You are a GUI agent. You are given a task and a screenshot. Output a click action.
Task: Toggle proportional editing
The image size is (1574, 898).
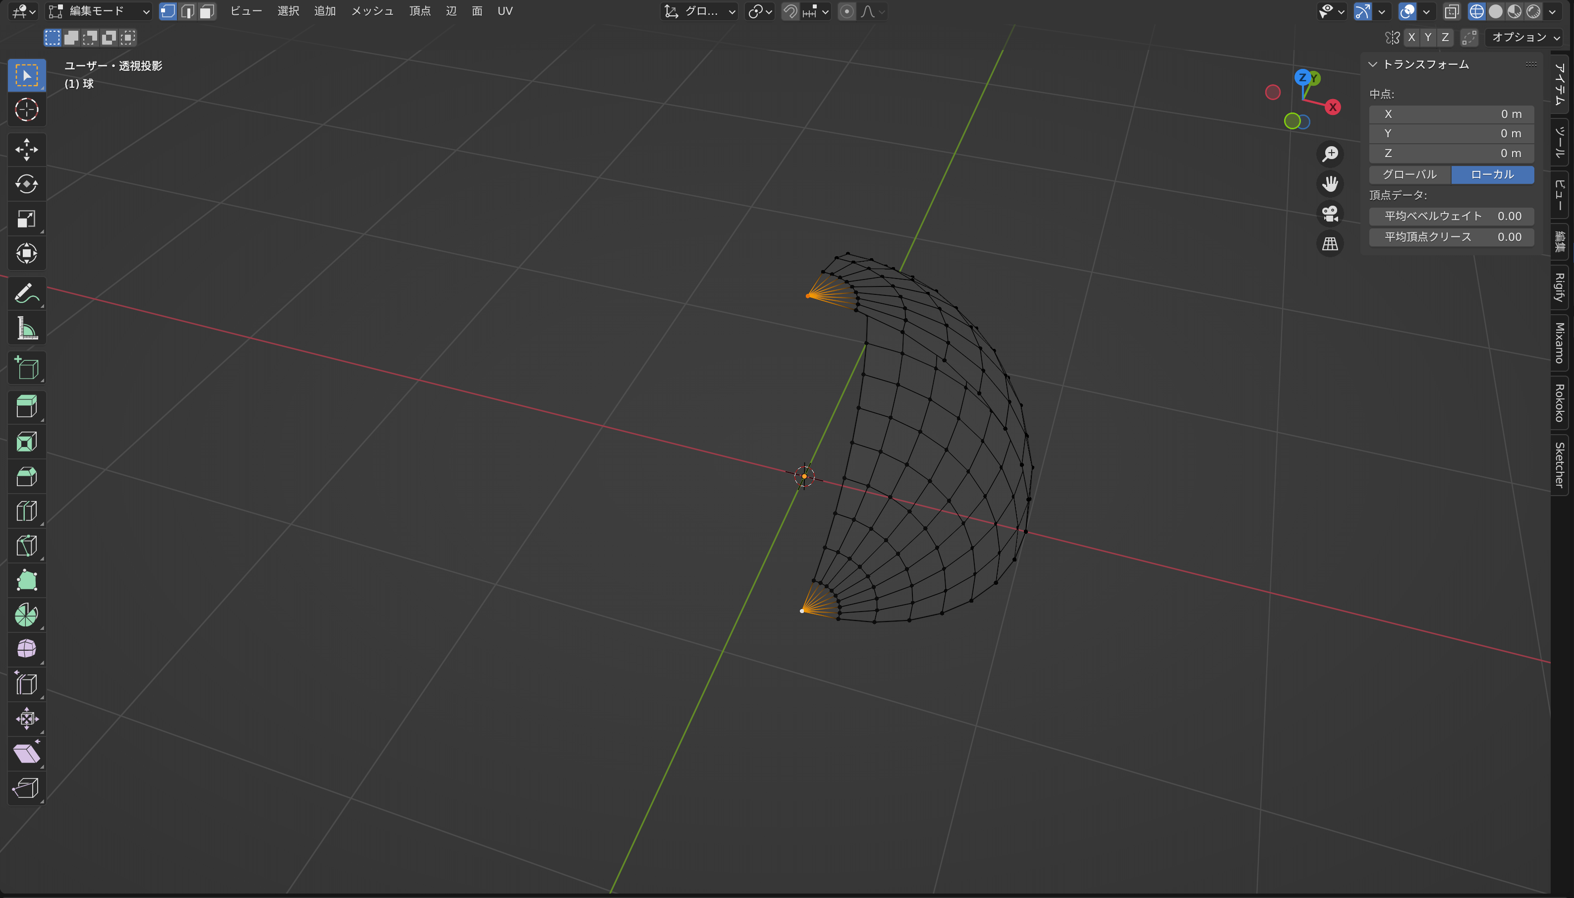pos(847,11)
